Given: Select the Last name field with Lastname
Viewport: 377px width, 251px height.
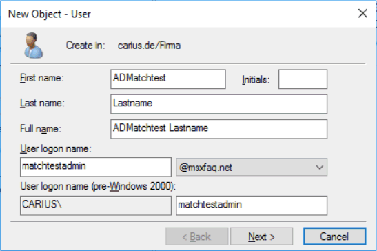Looking at the screenshot, I should click(x=218, y=104).
